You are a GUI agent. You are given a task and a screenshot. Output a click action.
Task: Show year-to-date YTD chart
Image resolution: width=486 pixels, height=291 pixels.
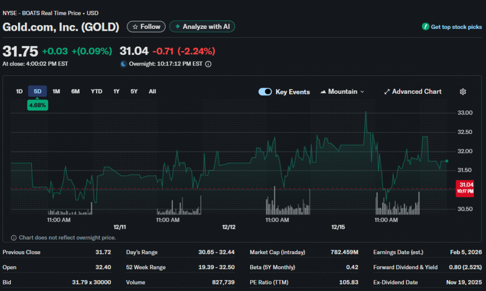coord(96,91)
